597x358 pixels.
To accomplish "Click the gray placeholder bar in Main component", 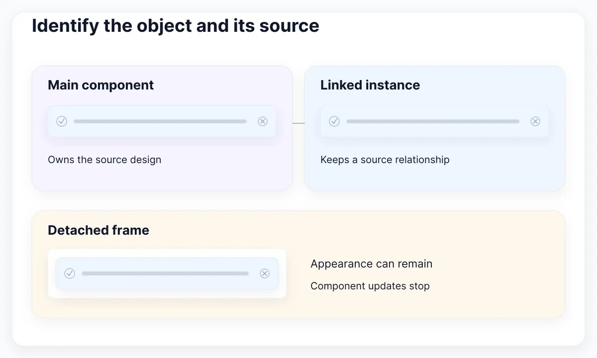I will (160, 121).
